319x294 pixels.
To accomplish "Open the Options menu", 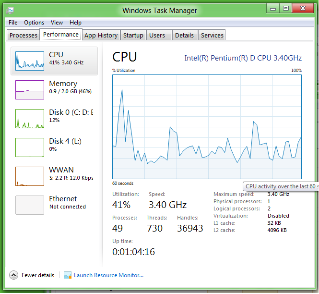I will (x=34, y=23).
